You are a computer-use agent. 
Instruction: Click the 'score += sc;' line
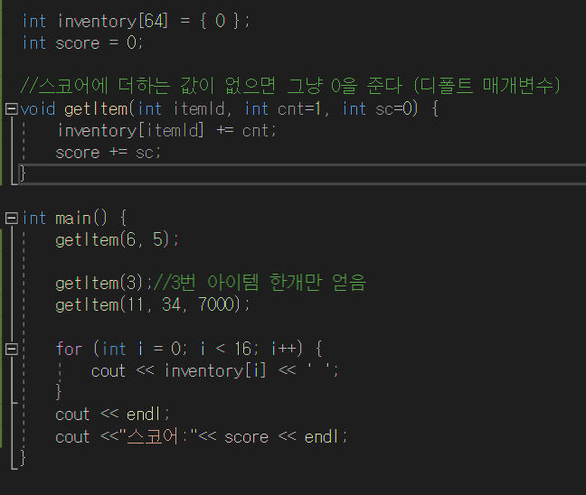point(109,153)
